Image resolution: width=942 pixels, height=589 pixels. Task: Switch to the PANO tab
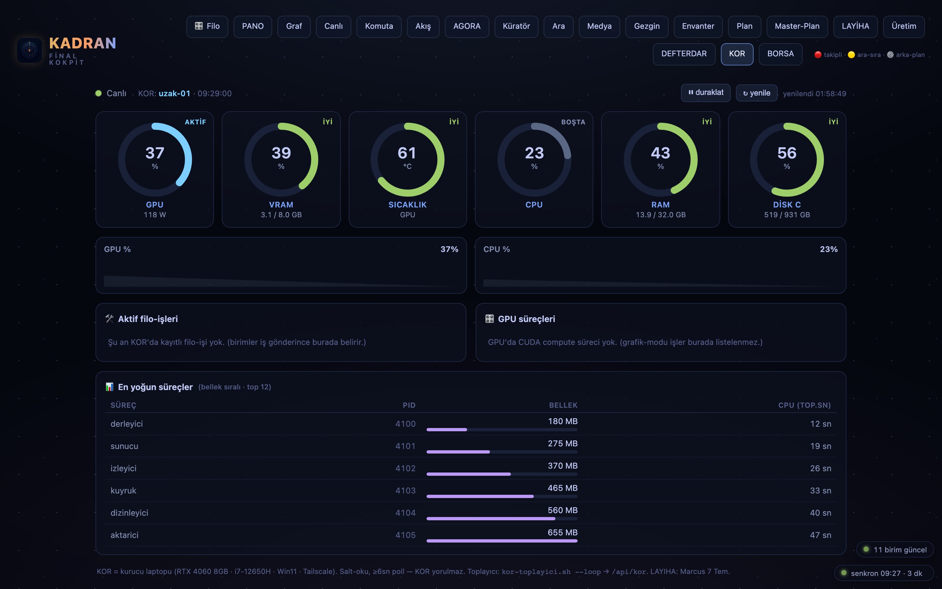coord(253,27)
